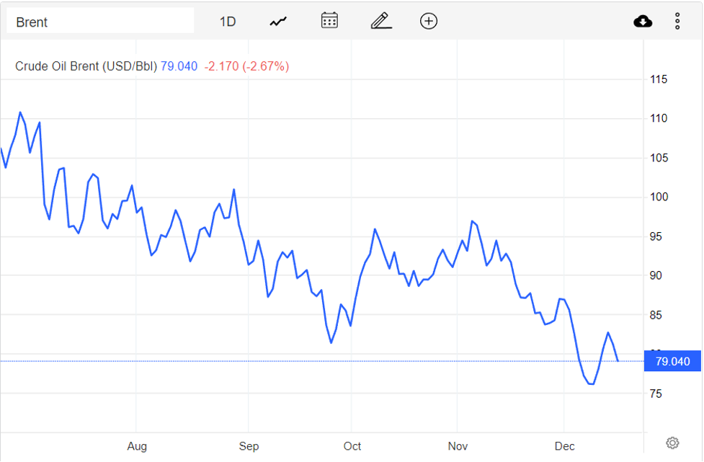Screen dimensions: 704x462
Task: Click inside the Brent search field
Action: [x=101, y=20]
